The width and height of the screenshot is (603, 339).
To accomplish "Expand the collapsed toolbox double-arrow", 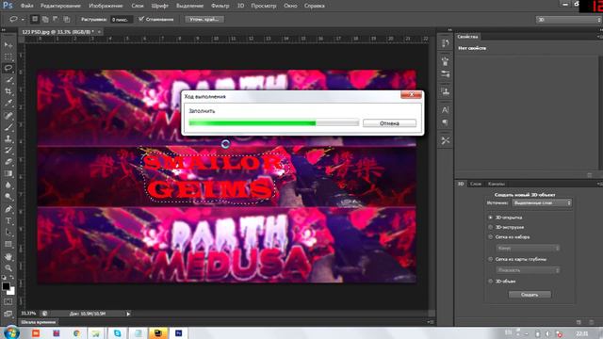I will [4, 29].
